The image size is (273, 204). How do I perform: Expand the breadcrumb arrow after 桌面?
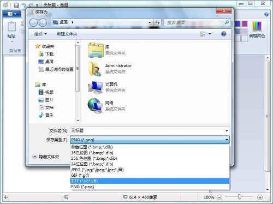tap(73, 22)
